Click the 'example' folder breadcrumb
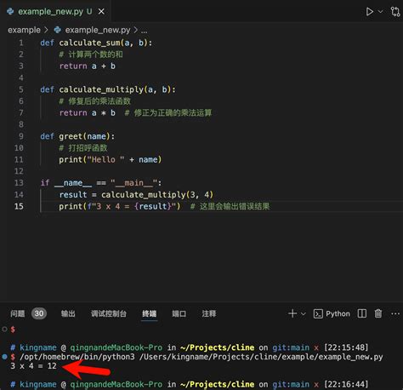 click(24, 30)
